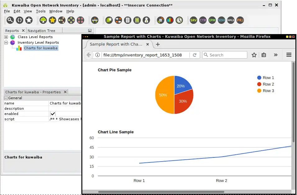Open the Tools menu

click(x=41, y=11)
